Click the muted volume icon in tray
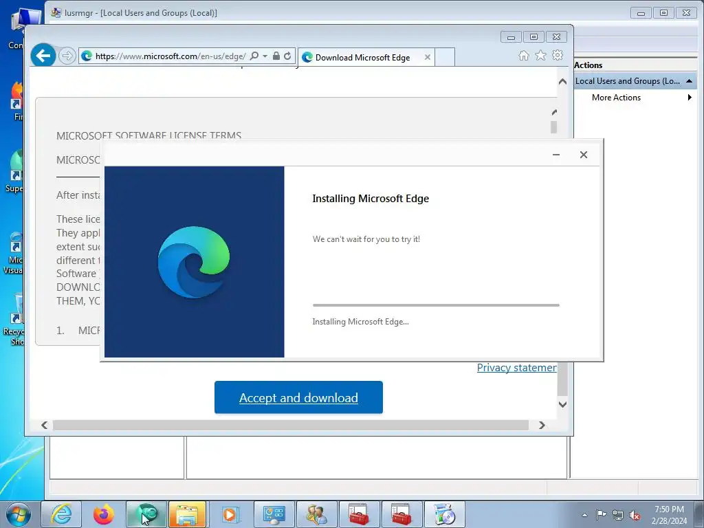This screenshot has height=528, width=704. (x=635, y=515)
